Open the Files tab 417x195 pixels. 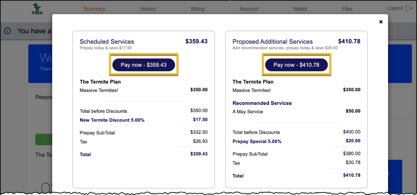[347, 9]
